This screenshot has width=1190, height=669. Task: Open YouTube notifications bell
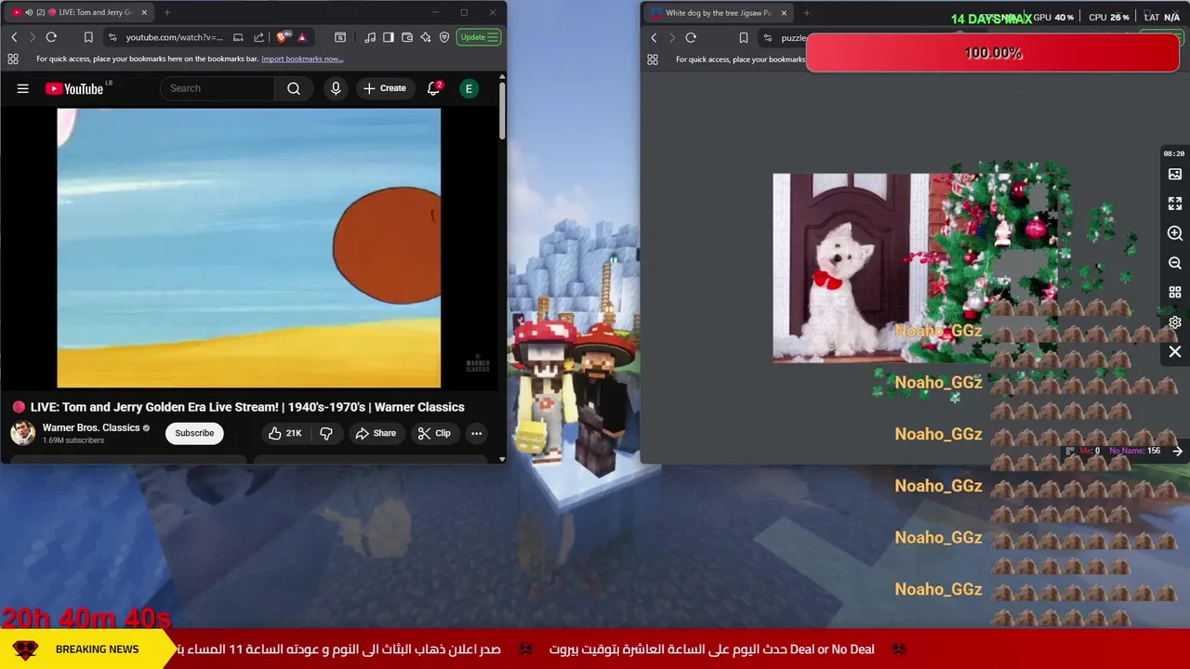433,88
